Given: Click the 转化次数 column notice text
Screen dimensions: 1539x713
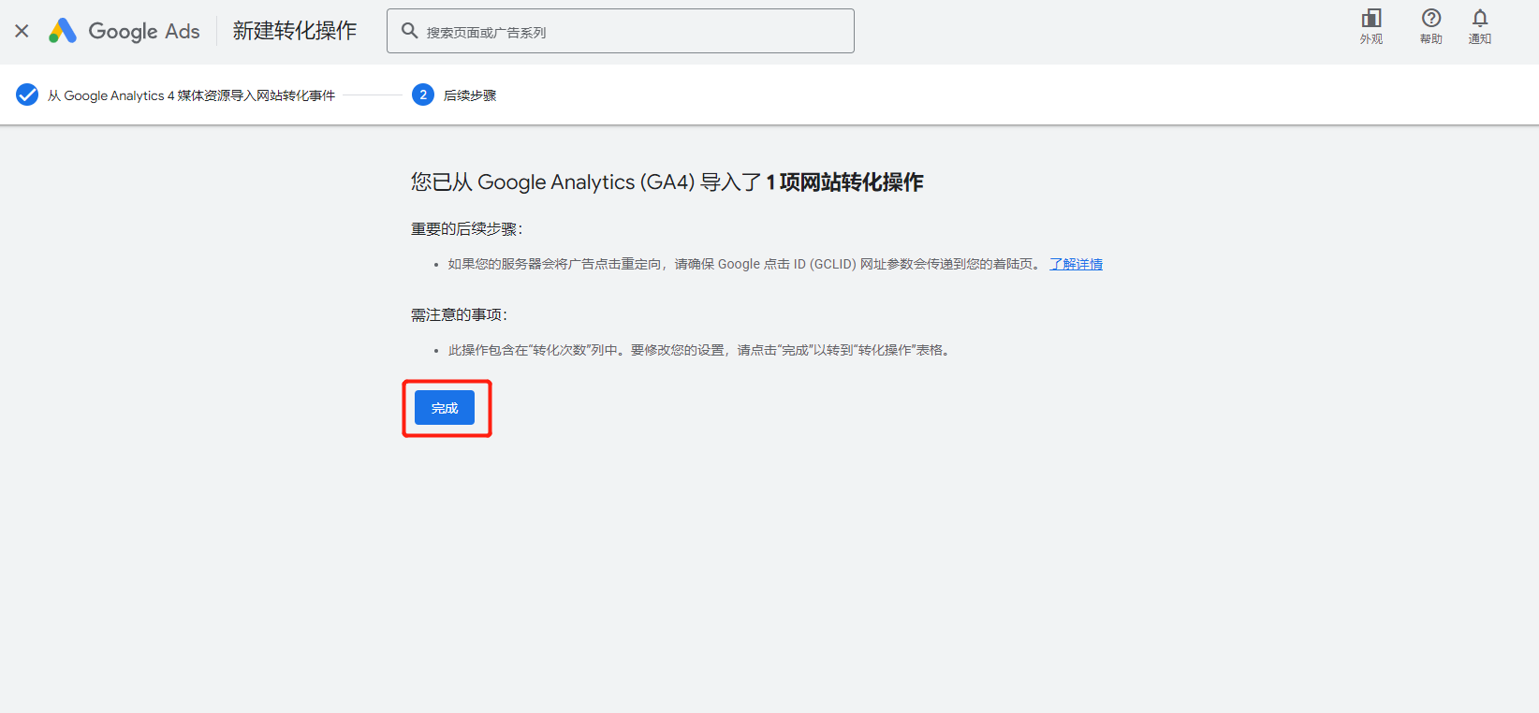Looking at the screenshot, I should (701, 350).
